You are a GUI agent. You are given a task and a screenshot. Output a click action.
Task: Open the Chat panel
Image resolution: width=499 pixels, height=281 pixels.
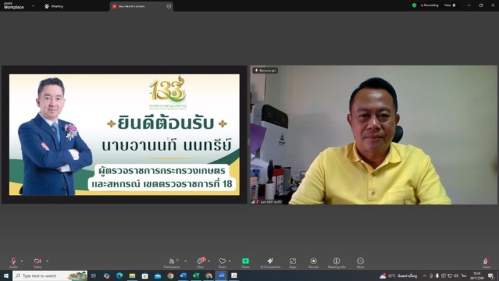200,261
